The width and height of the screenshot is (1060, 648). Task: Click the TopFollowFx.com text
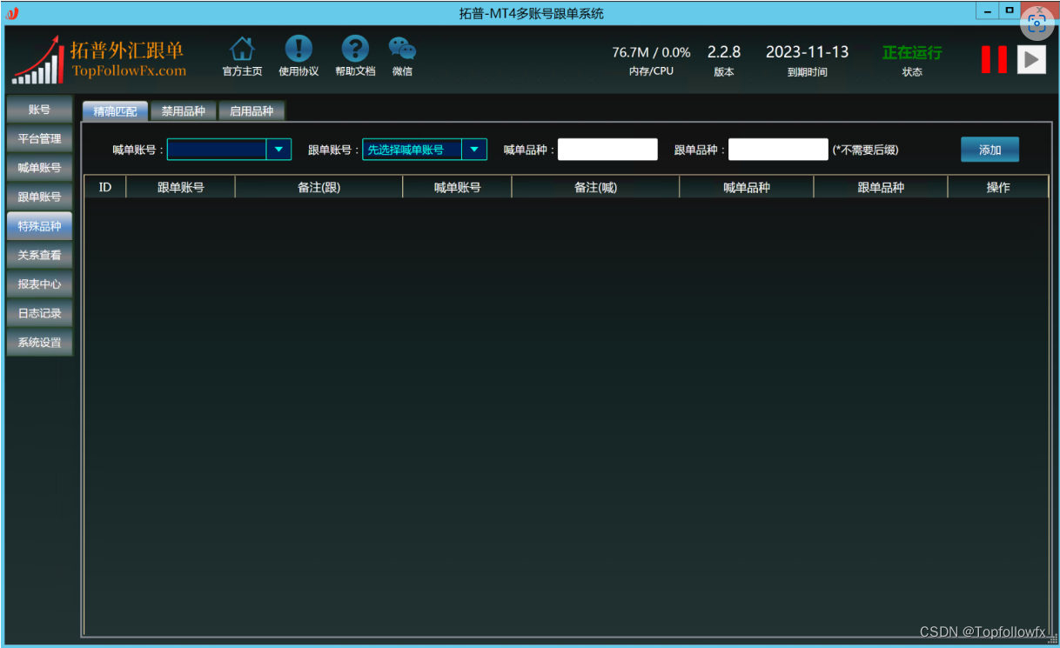(x=129, y=70)
